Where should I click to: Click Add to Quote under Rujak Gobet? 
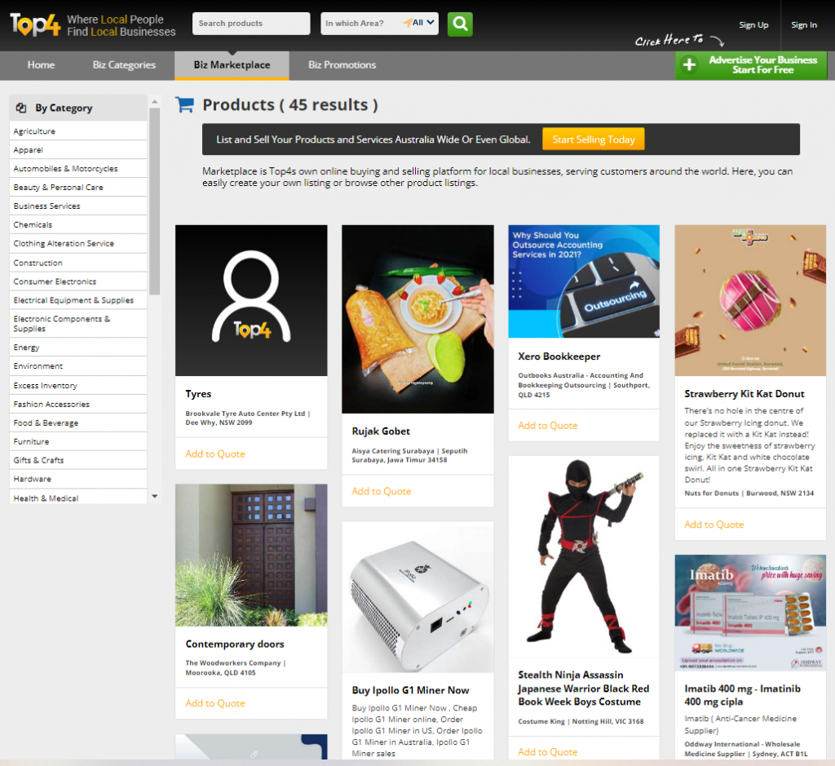point(381,491)
